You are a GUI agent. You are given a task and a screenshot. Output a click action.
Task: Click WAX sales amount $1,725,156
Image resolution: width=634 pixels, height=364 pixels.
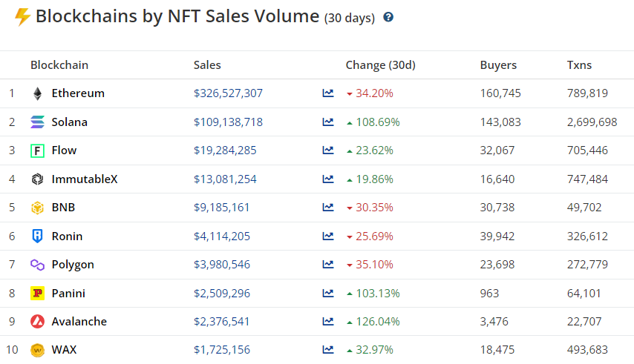tap(222, 350)
